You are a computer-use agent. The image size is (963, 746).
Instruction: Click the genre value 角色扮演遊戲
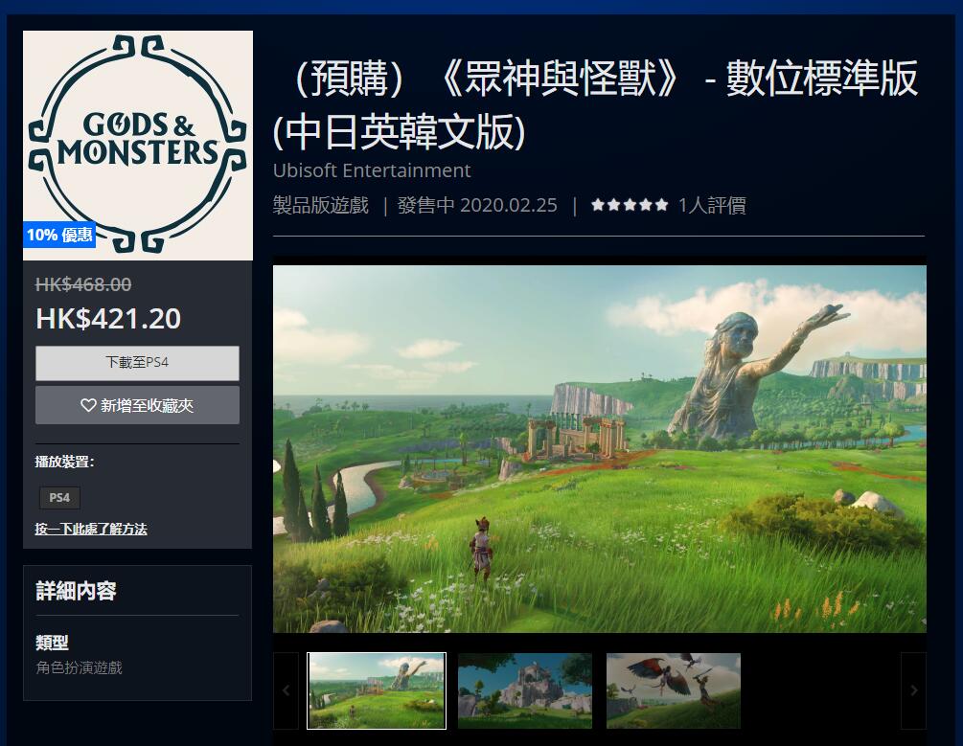coord(80,667)
